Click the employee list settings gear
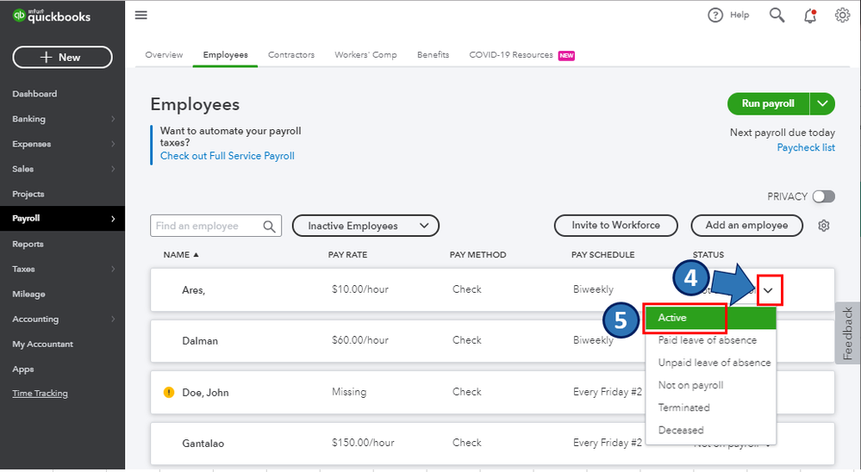Viewport: 861px width, 472px height. (x=823, y=226)
